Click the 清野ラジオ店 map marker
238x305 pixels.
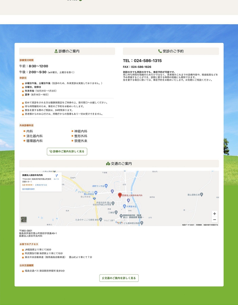pyautogui.click(x=106, y=186)
